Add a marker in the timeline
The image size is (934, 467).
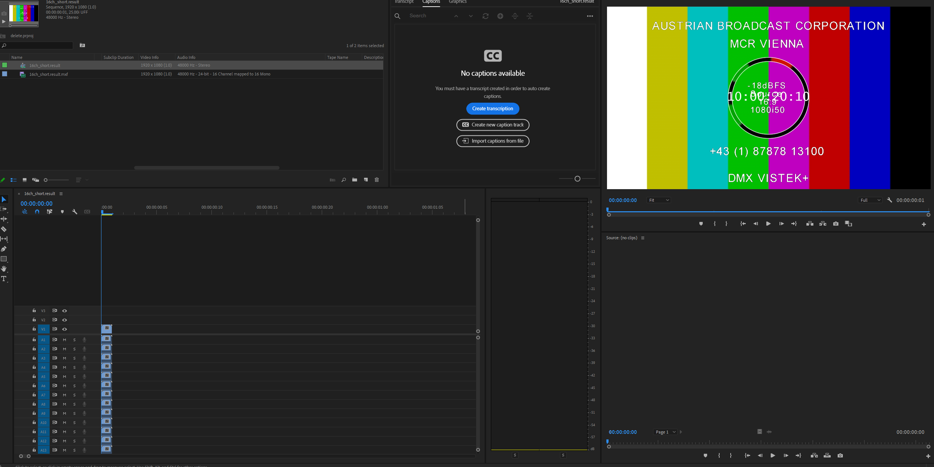tap(62, 212)
